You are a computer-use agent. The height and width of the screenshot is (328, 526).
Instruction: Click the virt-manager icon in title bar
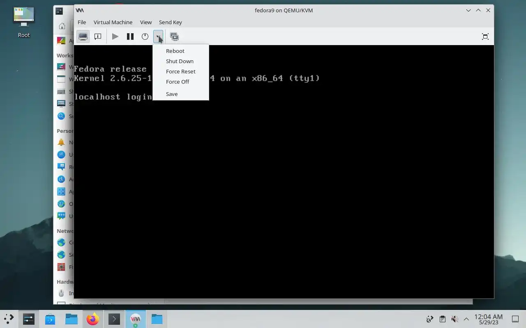click(80, 10)
